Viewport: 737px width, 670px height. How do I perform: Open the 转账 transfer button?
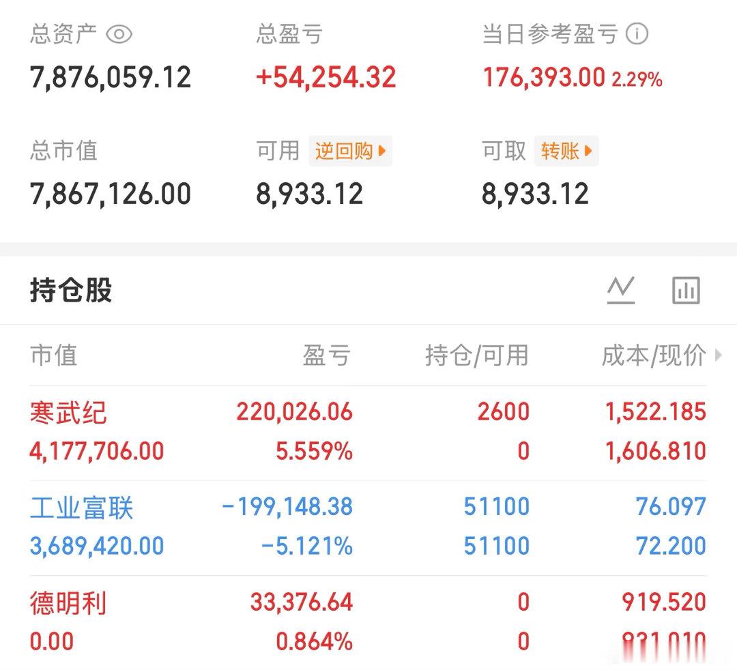point(566,151)
